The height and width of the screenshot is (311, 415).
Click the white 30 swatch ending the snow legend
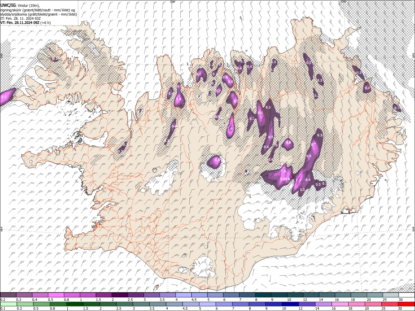point(407,295)
